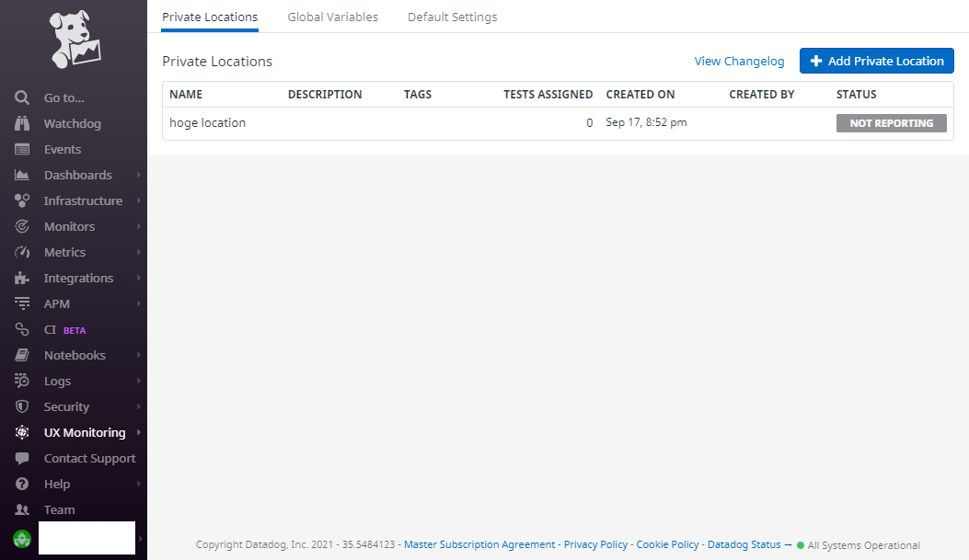Open the Cookie Policy footer link
The height and width of the screenshot is (560, 969).
[667, 544]
